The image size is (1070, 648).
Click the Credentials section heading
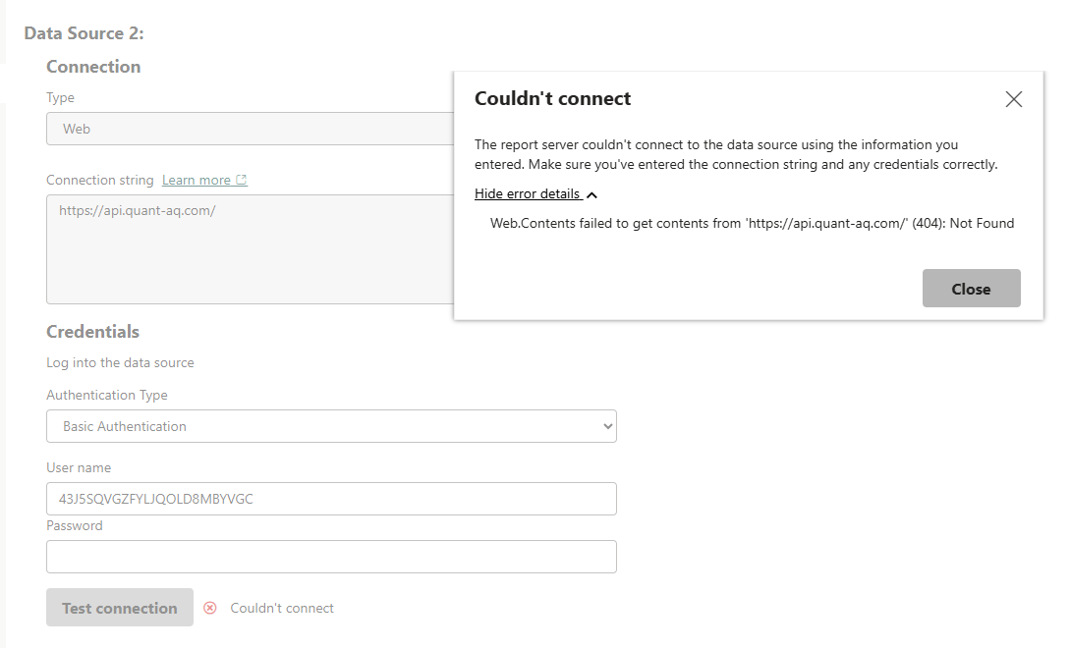coord(92,332)
